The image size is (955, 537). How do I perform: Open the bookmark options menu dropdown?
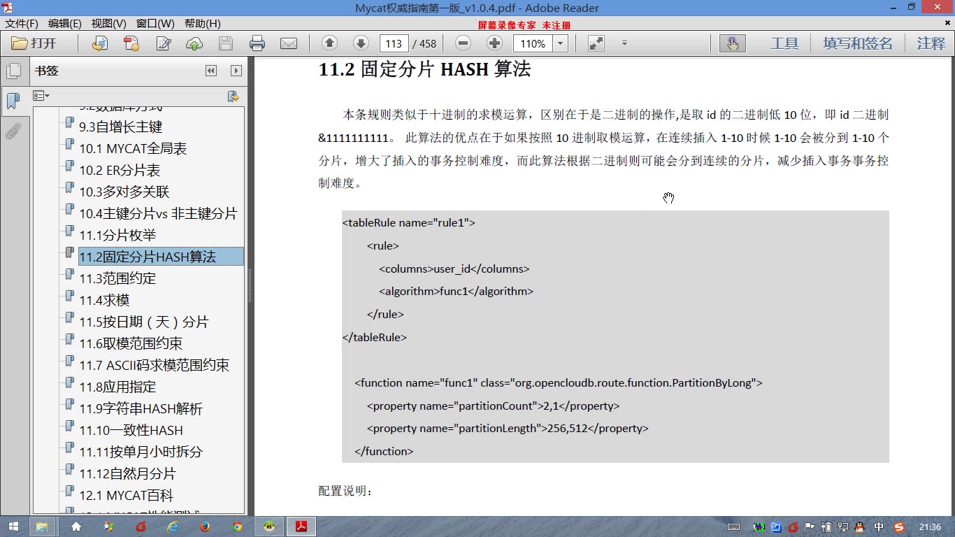coord(41,96)
